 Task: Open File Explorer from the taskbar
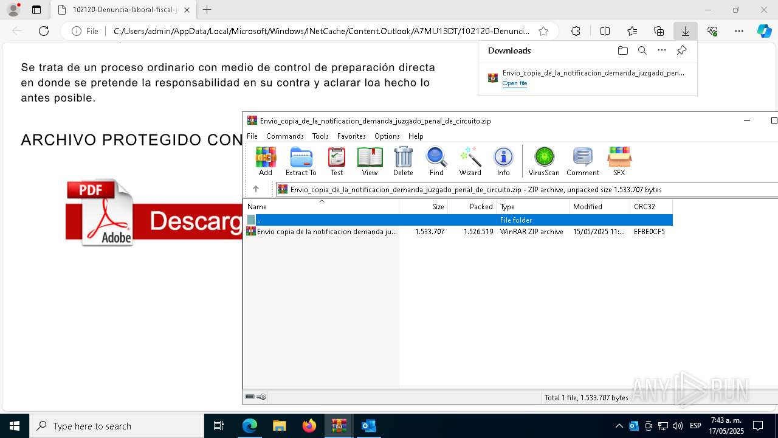[279, 426]
